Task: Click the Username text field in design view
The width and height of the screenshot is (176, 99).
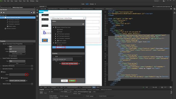Action: coord(70,22)
